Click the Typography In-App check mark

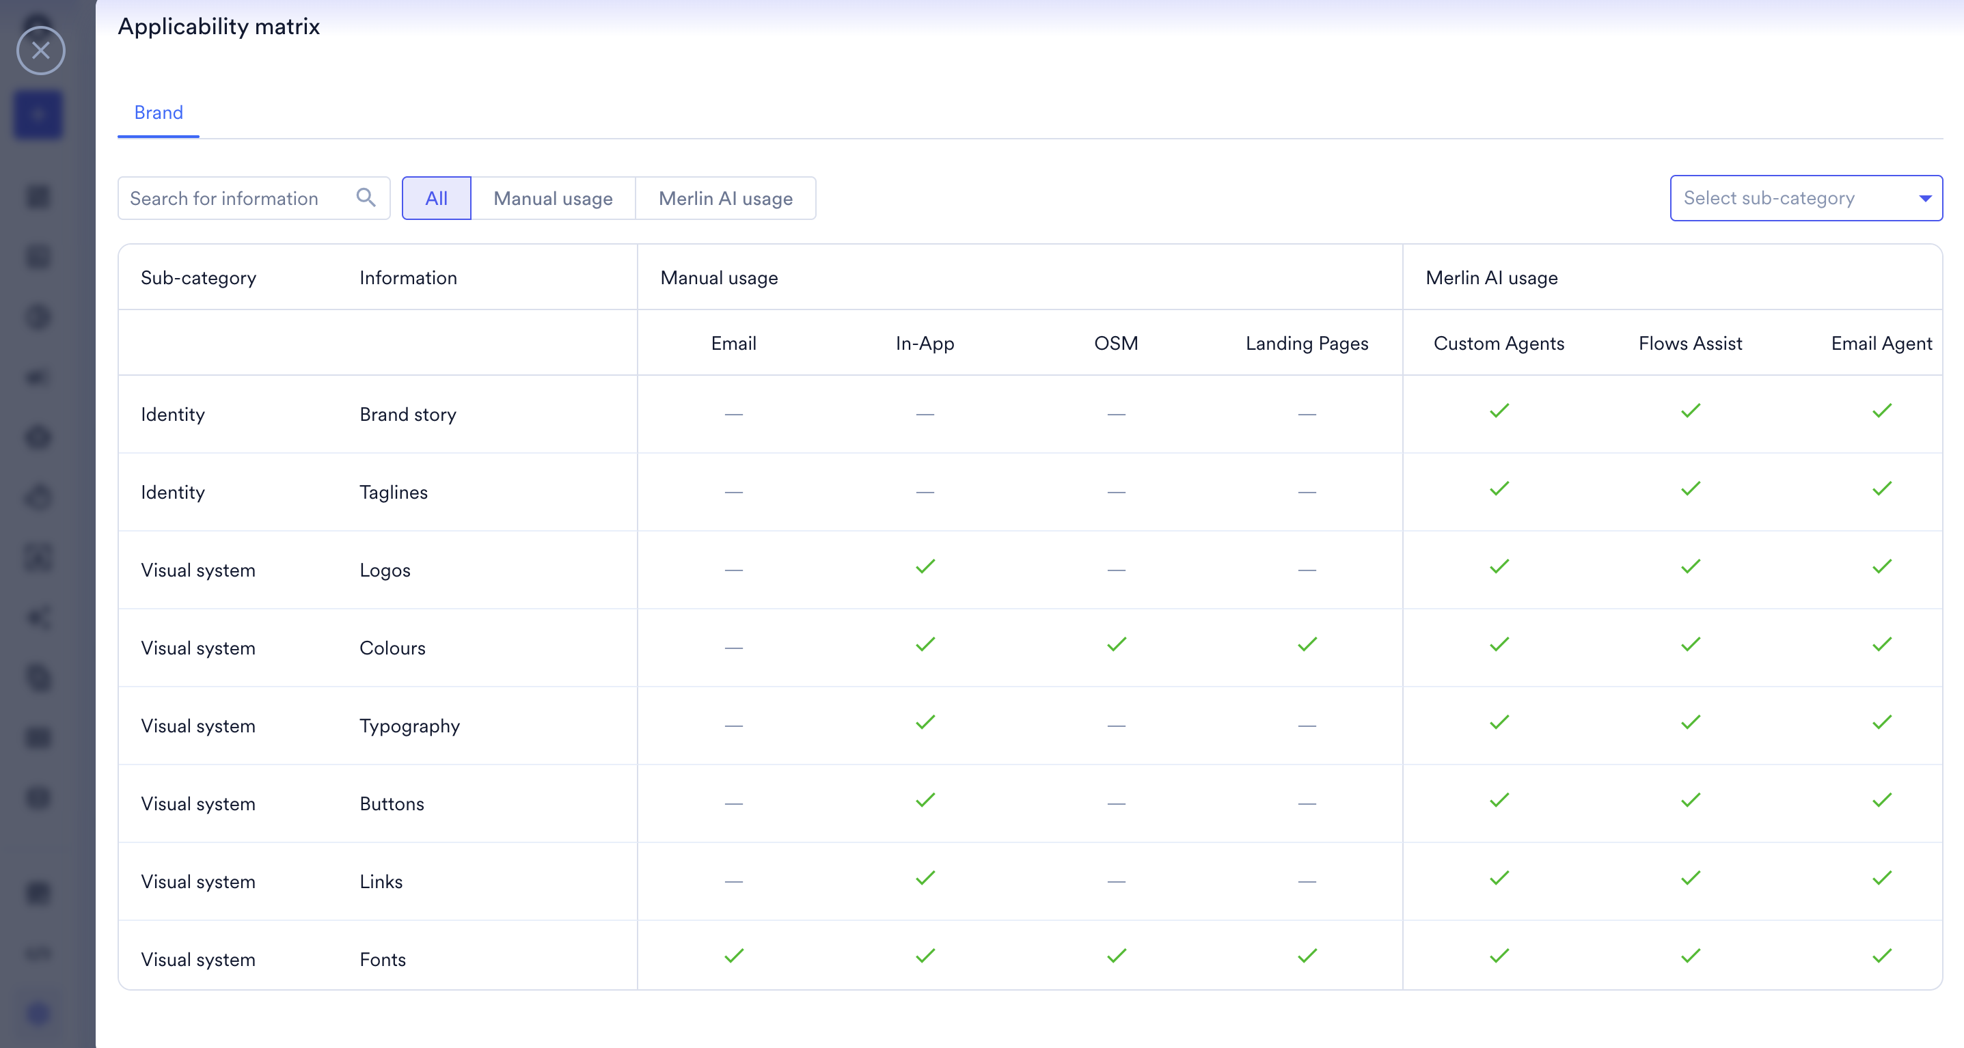pyautogui.click(x=925, y=722)
